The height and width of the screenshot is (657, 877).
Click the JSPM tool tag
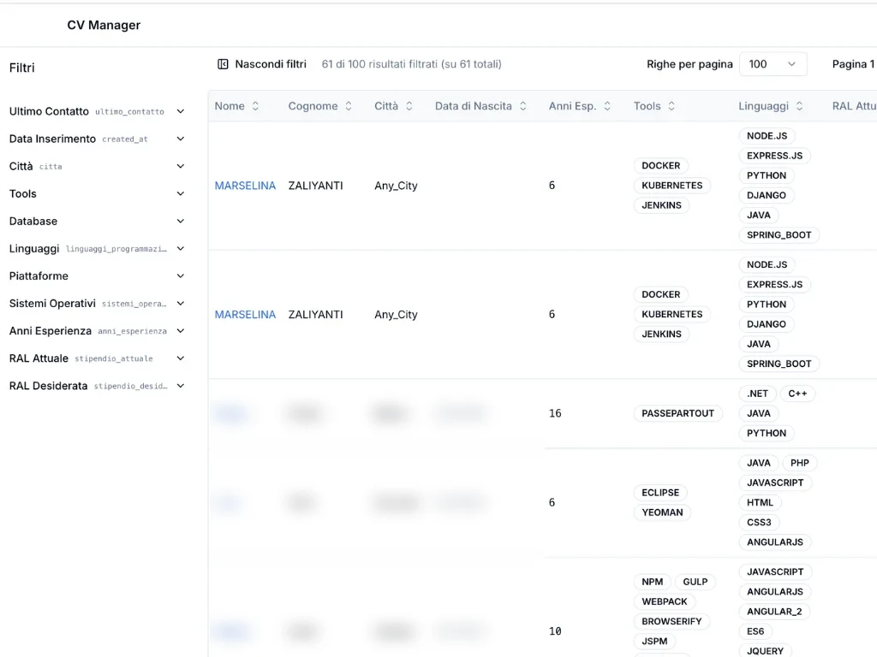654,642
